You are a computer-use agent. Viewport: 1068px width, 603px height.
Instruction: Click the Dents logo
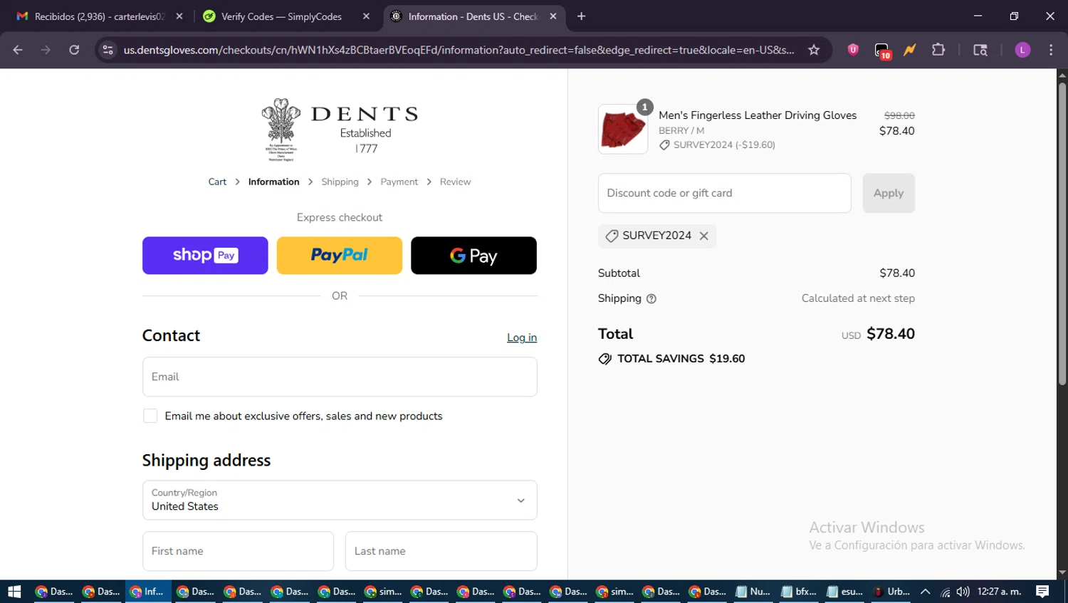[x=340, y=130]
